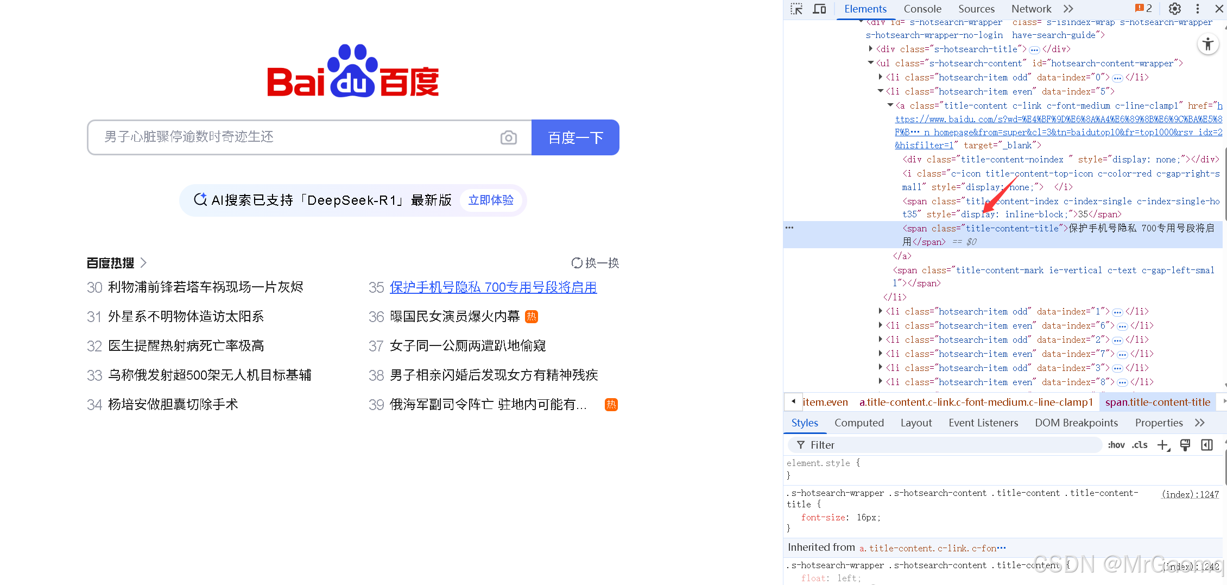Screen dimensions: 1227x585
Task: Click the accessibility floating button
Action: point(1208,44)
